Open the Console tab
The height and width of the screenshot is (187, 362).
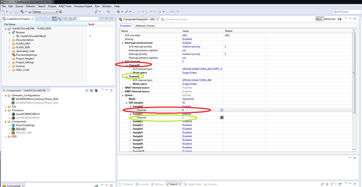pos(142,184)
